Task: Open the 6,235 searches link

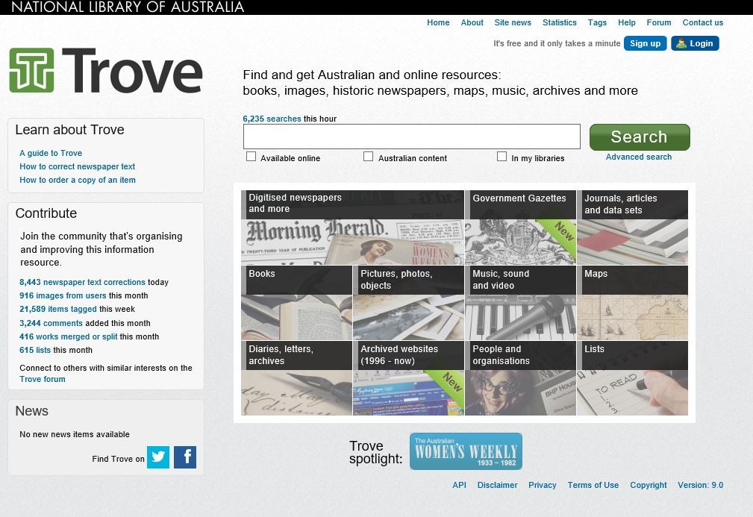Action: tap(272, 119)
